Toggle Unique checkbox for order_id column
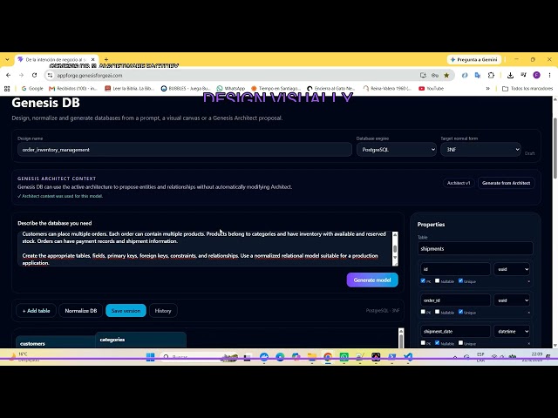 point(461,312)
